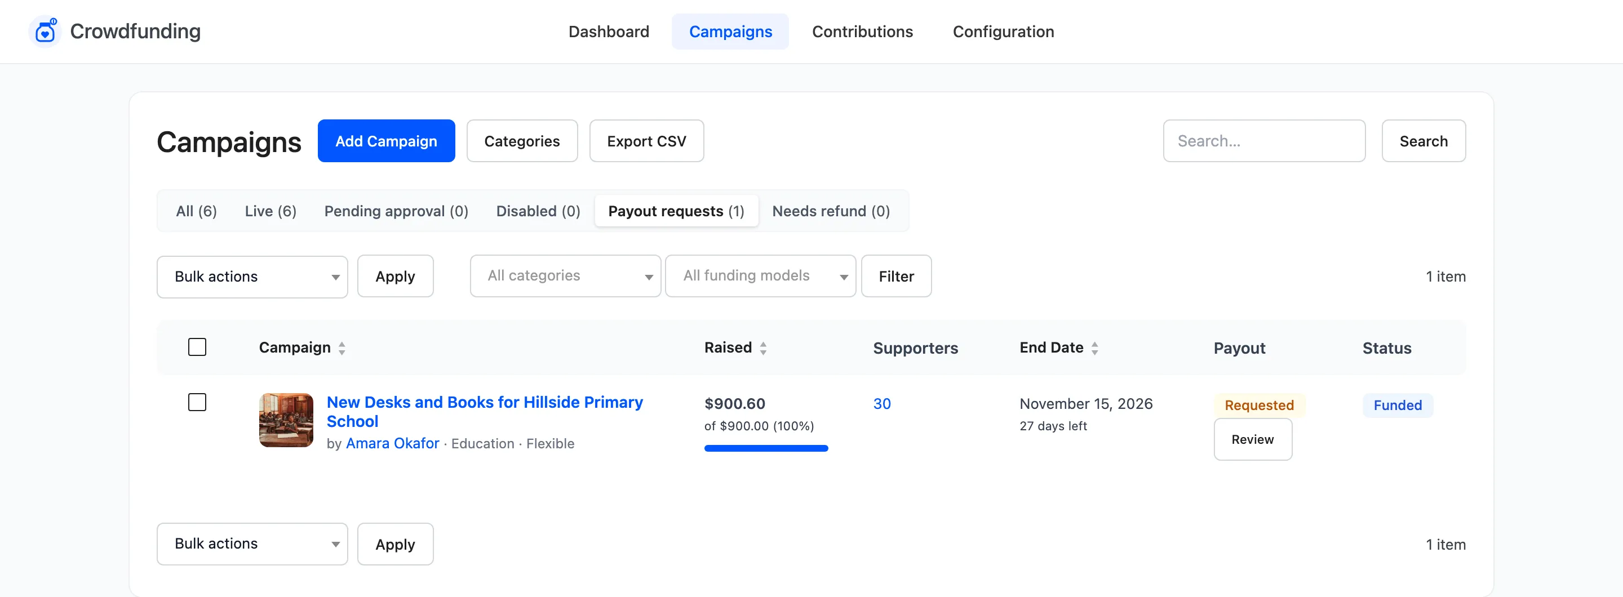Switch to the Disabled (0) tab
1623x597 pixels.
coord(538,211)
